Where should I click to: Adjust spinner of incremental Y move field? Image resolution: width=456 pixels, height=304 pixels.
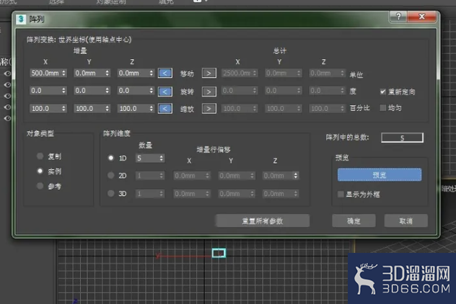(107, 73)
